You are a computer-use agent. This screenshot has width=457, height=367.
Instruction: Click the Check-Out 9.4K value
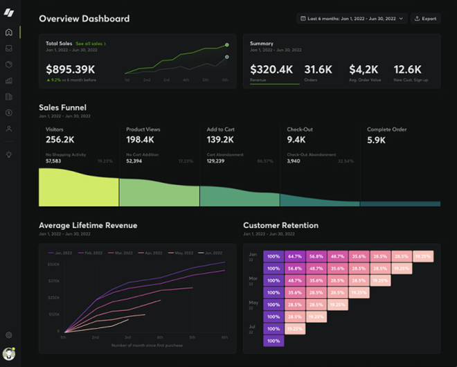click(x=296, y=140)
